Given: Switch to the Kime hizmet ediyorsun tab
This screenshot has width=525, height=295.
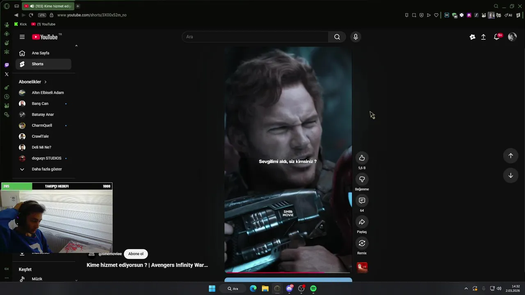Looking at the screenshot, I should [48, 6].
